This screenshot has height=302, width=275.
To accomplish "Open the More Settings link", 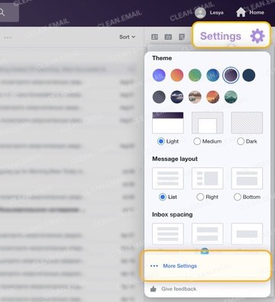I will [180, 266].
